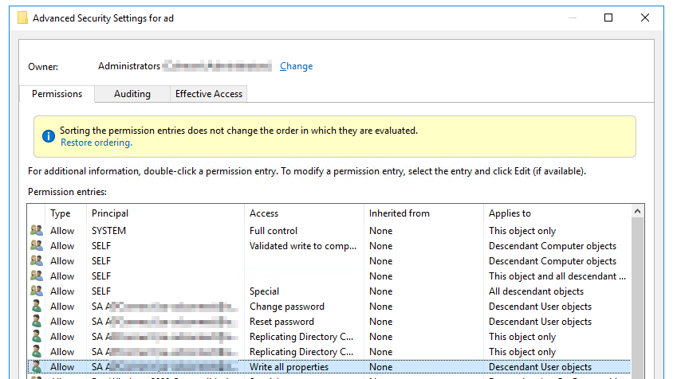Click the Applies to column header
Viewport: 673px width, 379px height.
[x=510, y=213]
